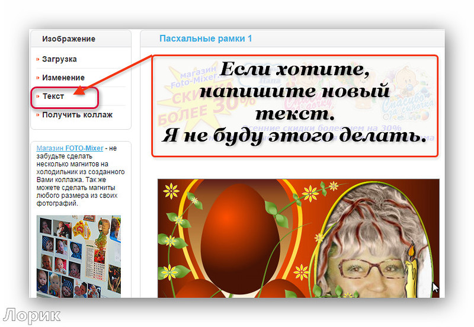Open the Получить коллаж menu item
The width and height of the screenshot is (474, 327).
pyautogui.click(x=77, y=115)
